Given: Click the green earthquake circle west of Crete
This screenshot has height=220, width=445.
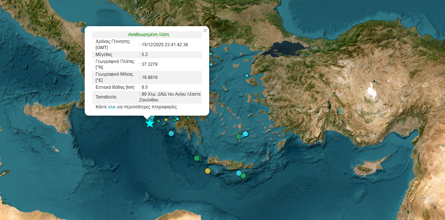Looking at the screenshot, I should 196,159.
